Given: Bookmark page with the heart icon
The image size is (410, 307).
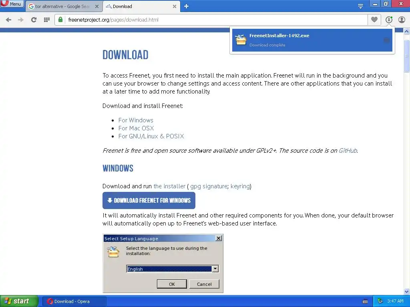Looking at the screenshot, I should tap(374, 20).
